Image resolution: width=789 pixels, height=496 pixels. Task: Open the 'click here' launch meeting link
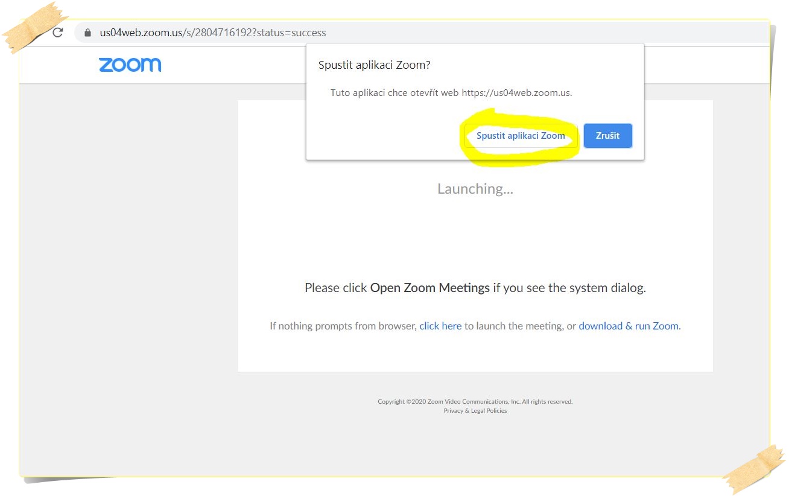click(440, 326)
